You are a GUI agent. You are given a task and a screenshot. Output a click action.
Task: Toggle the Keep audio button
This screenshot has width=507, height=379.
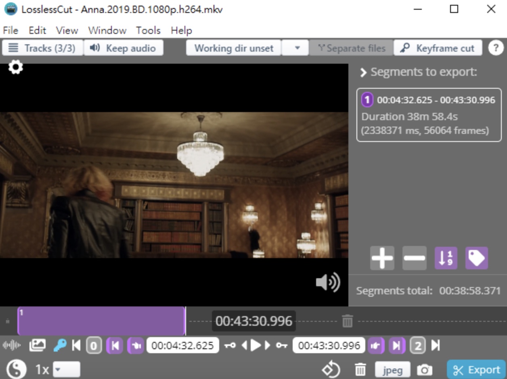tap(124, 48)
